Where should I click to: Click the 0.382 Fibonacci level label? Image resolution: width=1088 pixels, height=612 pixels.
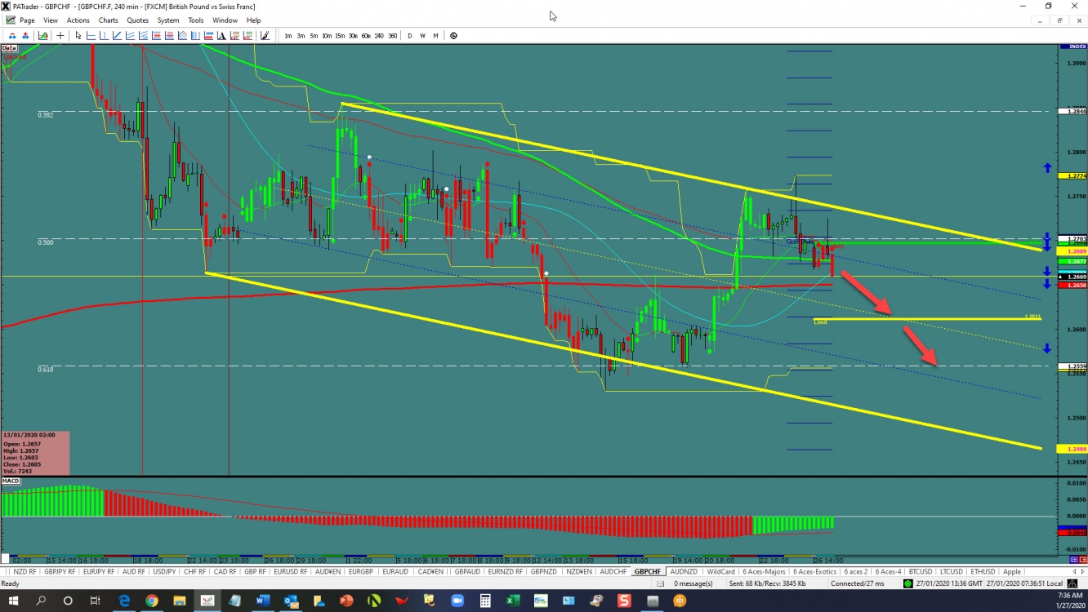coord(46,115)
